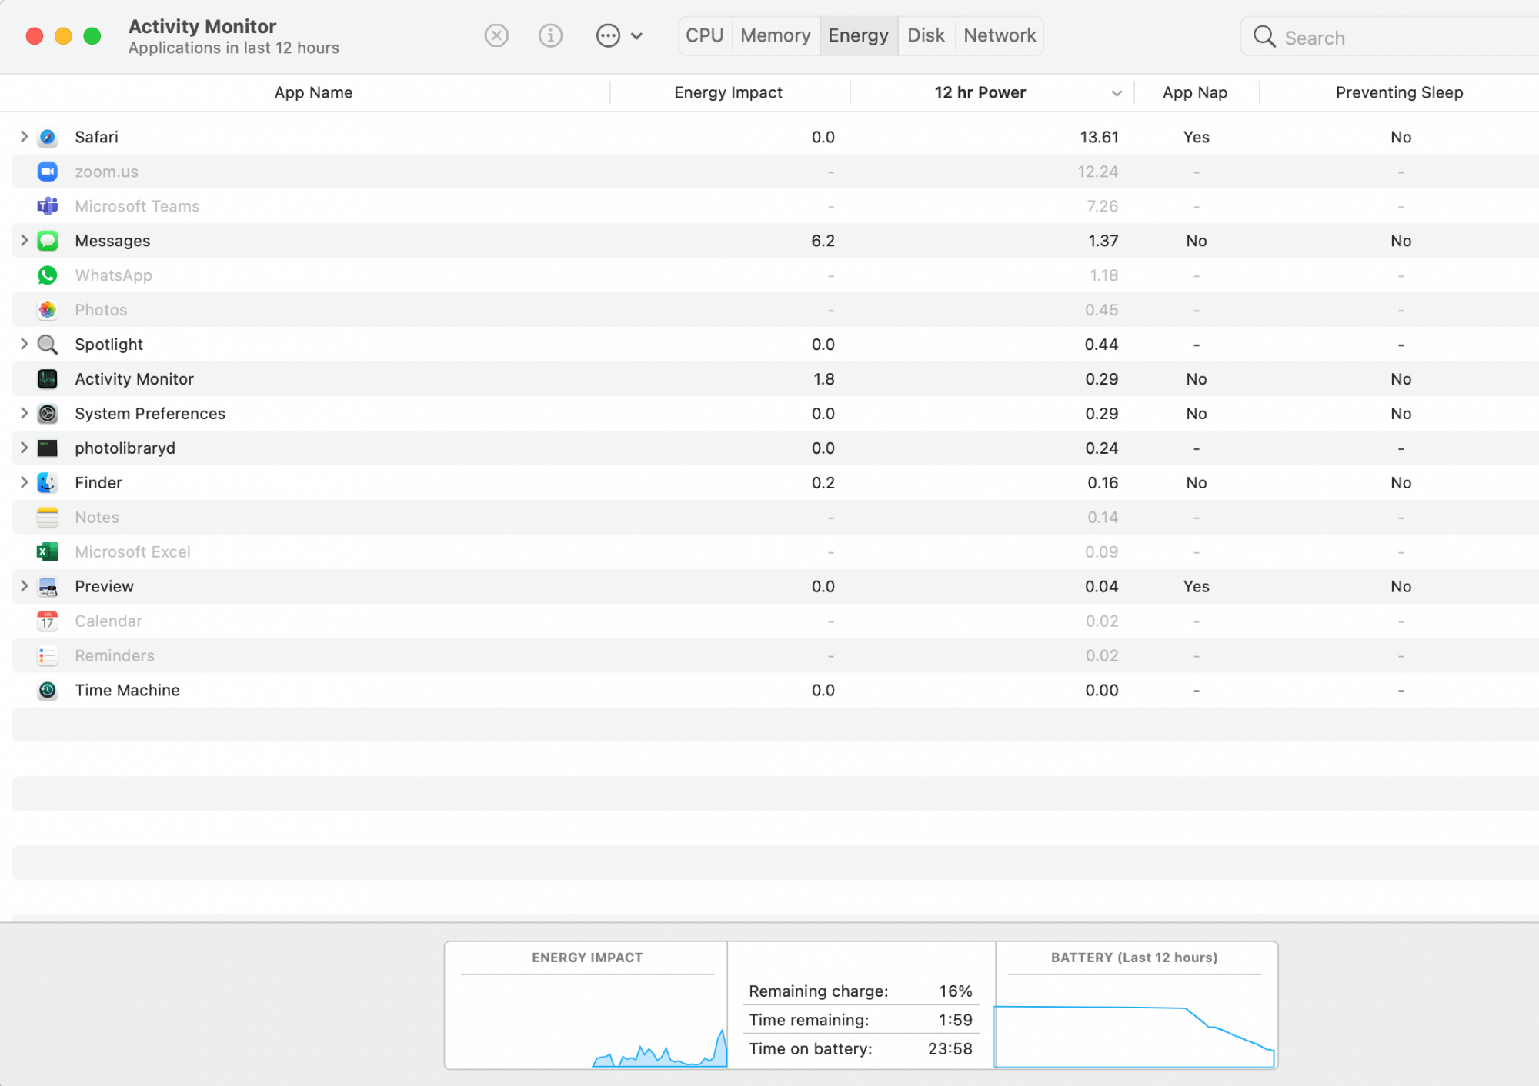Click the WhatsApp icon in list
The image size is (1539, 1086).
point(48,275)
